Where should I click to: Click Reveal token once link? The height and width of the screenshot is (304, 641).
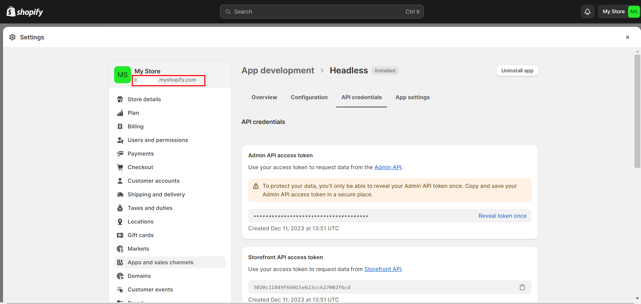click(502, 216)
